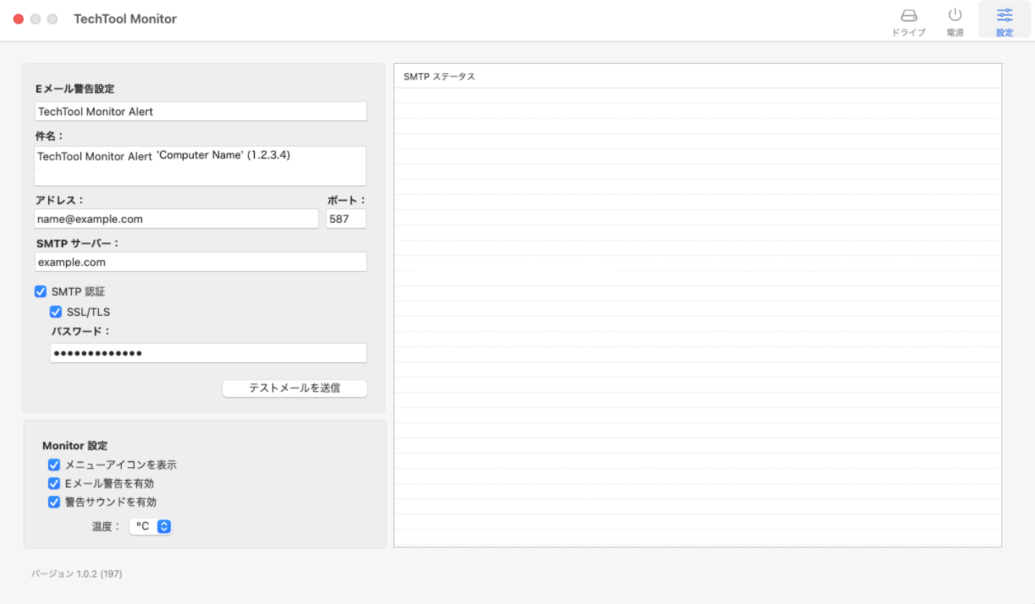This screenshot has width=1035, height=604.
Task: Click テストメールを送信 button
Action: coord(295,388)
